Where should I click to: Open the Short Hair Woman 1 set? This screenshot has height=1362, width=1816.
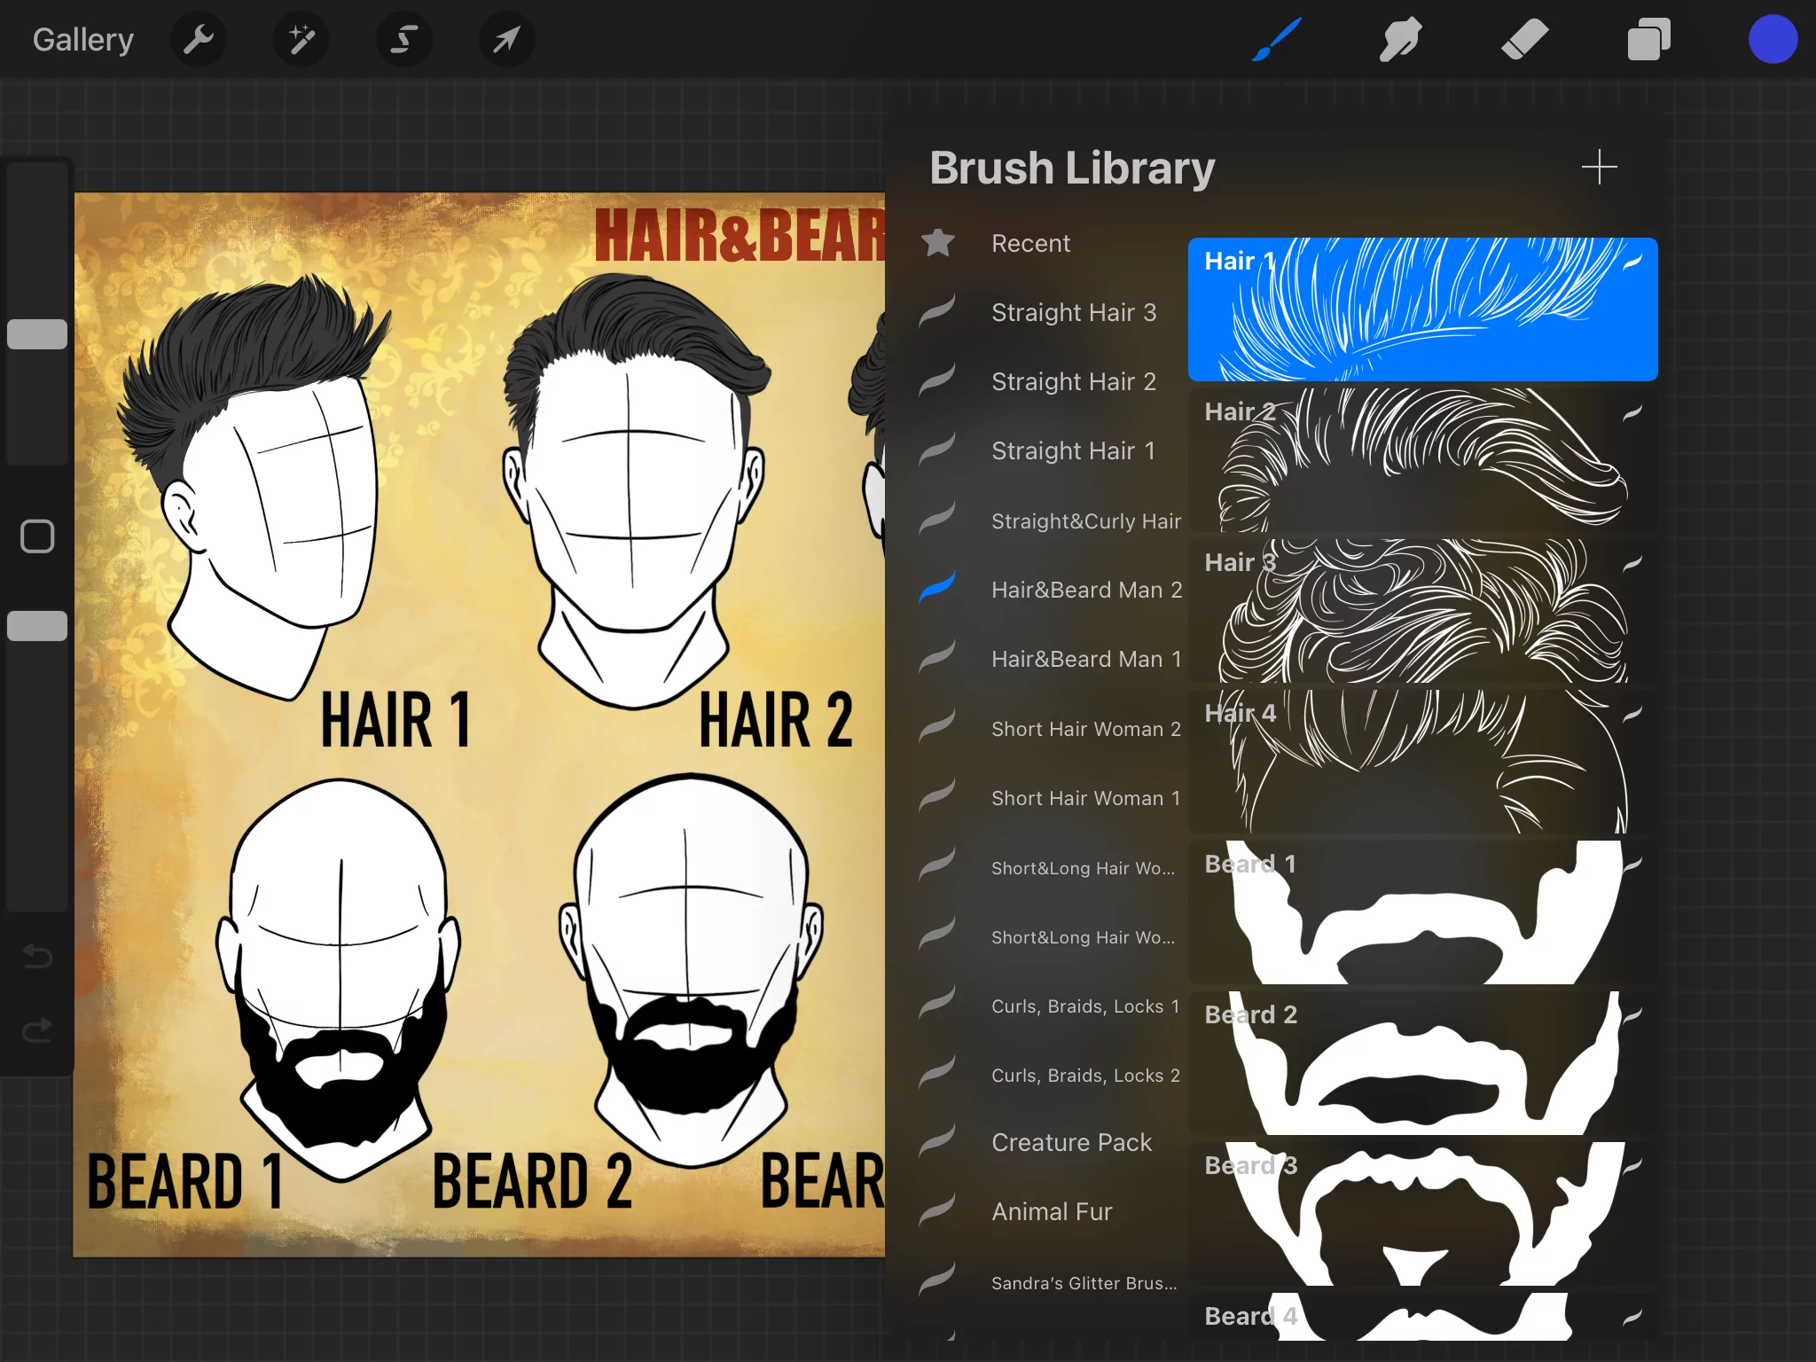(1086, 798)
